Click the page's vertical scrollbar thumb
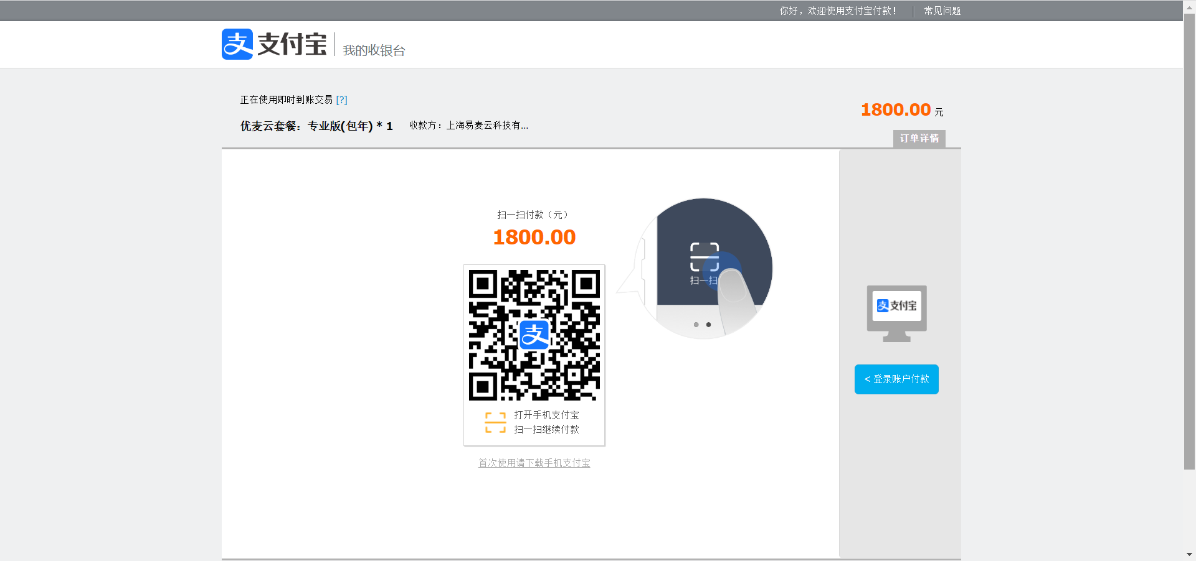 pos(1189,241)
